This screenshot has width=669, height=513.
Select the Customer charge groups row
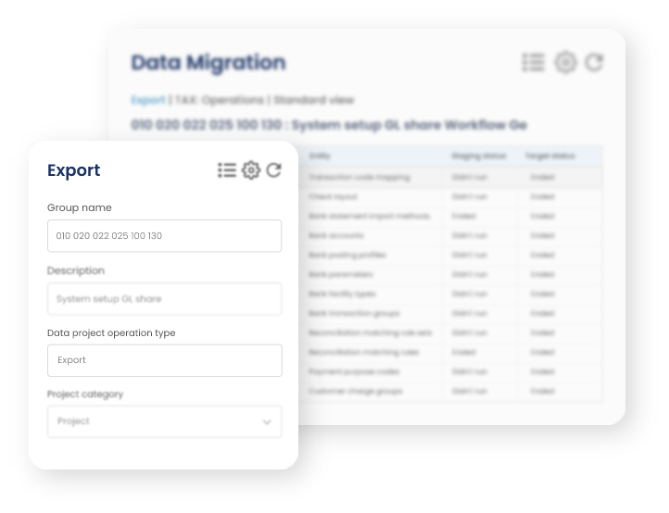tap(450, 391)
